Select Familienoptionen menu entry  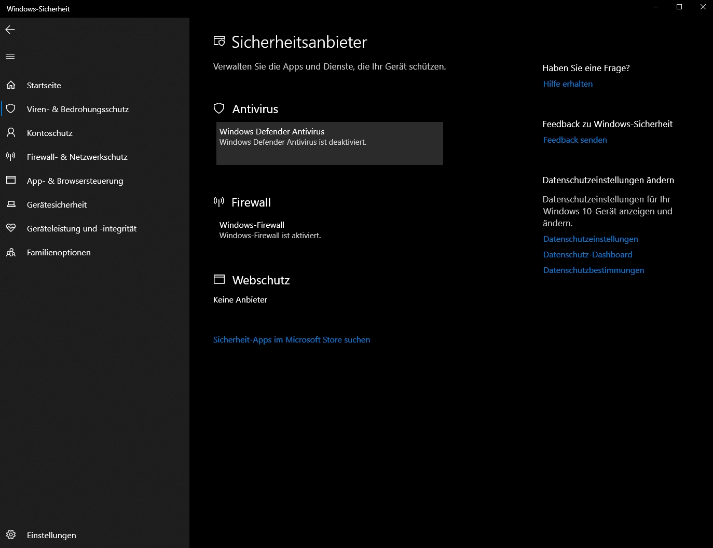94,252
